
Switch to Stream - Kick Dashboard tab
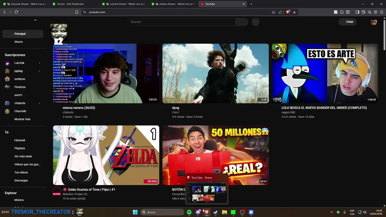click(74, 4)
